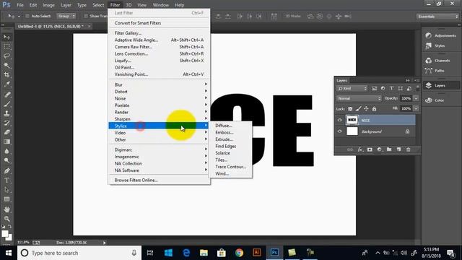Viewport: 462px width, 260px height.
Task: Toggle filter for adjustment layers
Action: point(383,88)
